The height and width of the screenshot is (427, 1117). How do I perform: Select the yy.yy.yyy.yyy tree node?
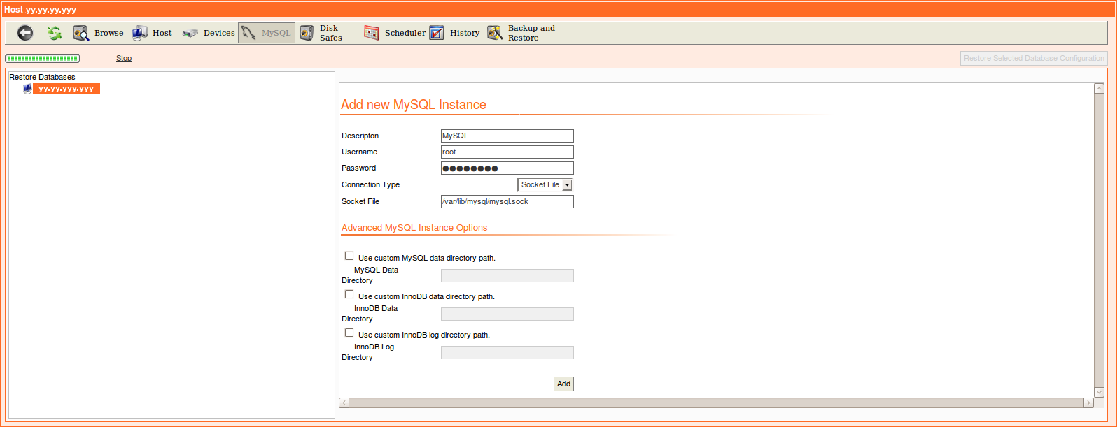click(x=66, y=89)
